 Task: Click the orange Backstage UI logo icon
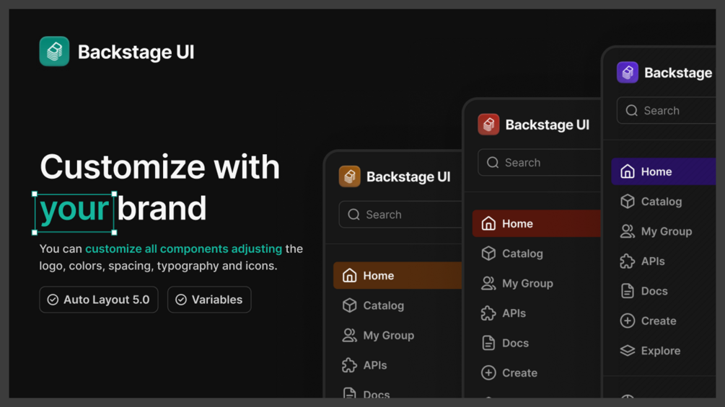pos(350,176)
